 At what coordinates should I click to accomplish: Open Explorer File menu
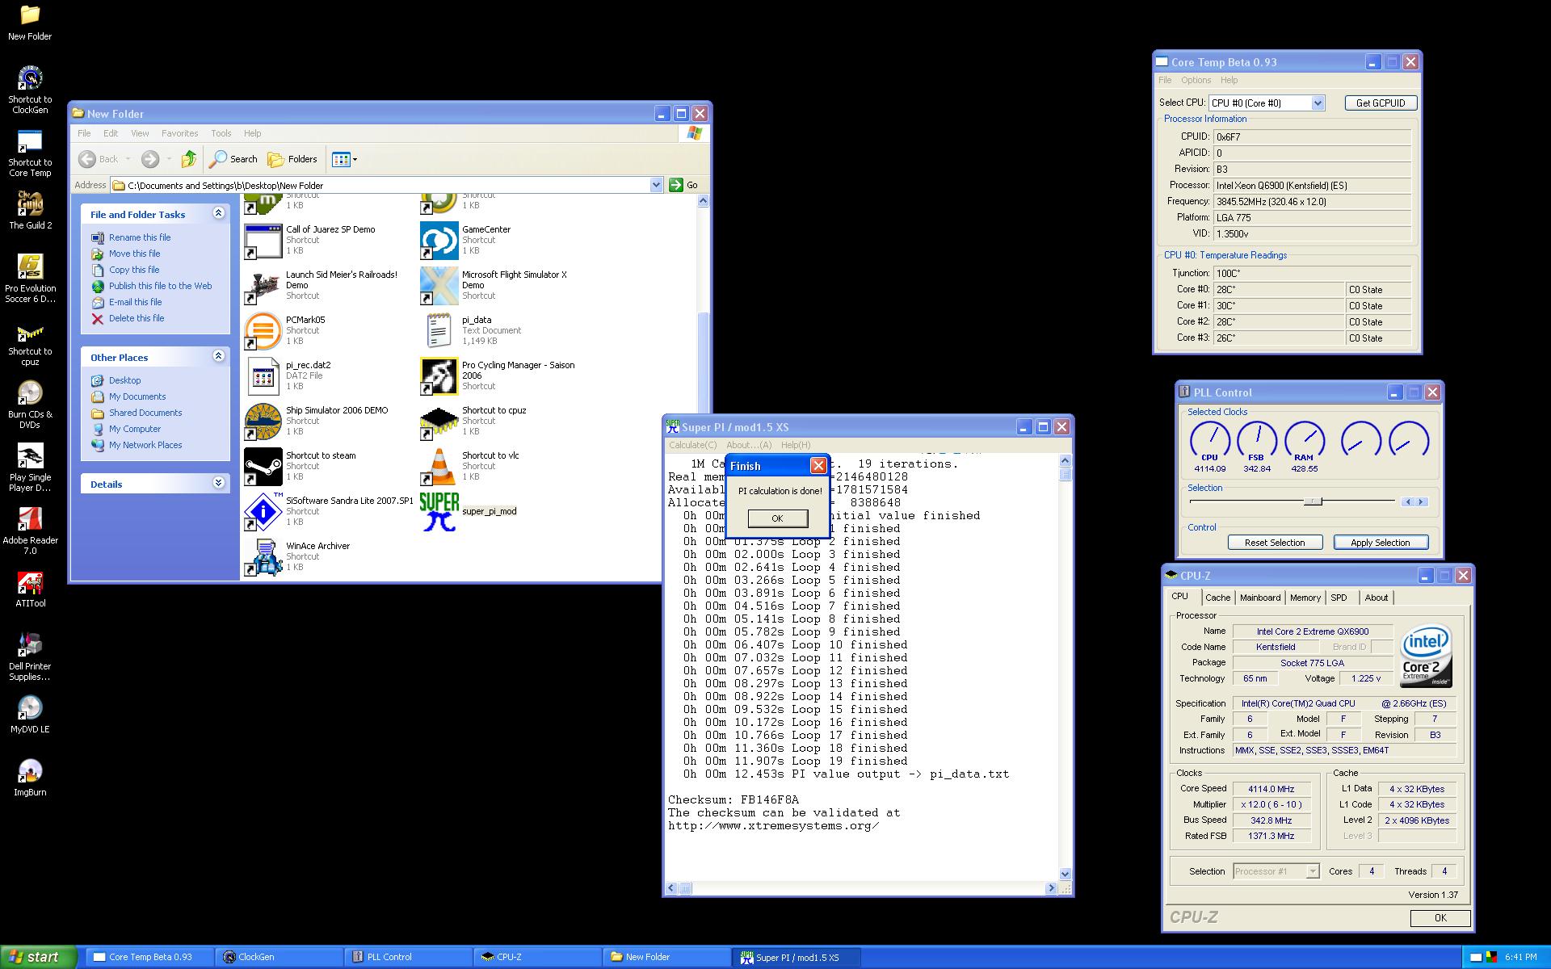84,133
